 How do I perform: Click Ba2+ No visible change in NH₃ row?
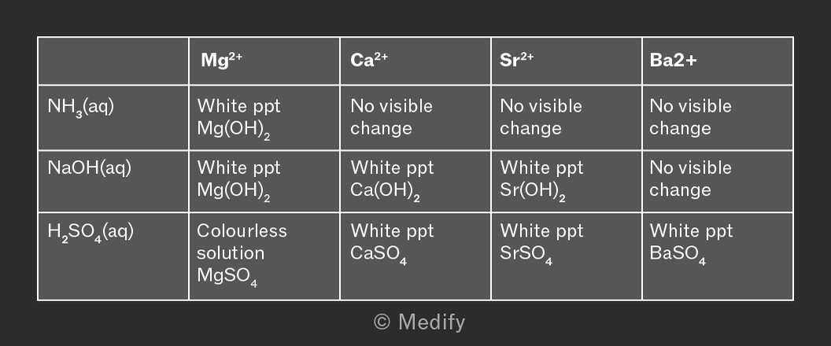(718, 118)
